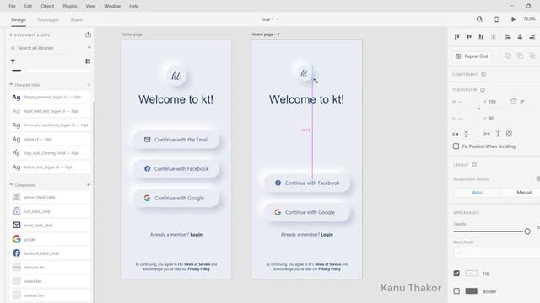Image resolution: width=540 pixels, height=303 pixels.
Task: Click the boolean add operation icon
Action: [x=508, y=56]
